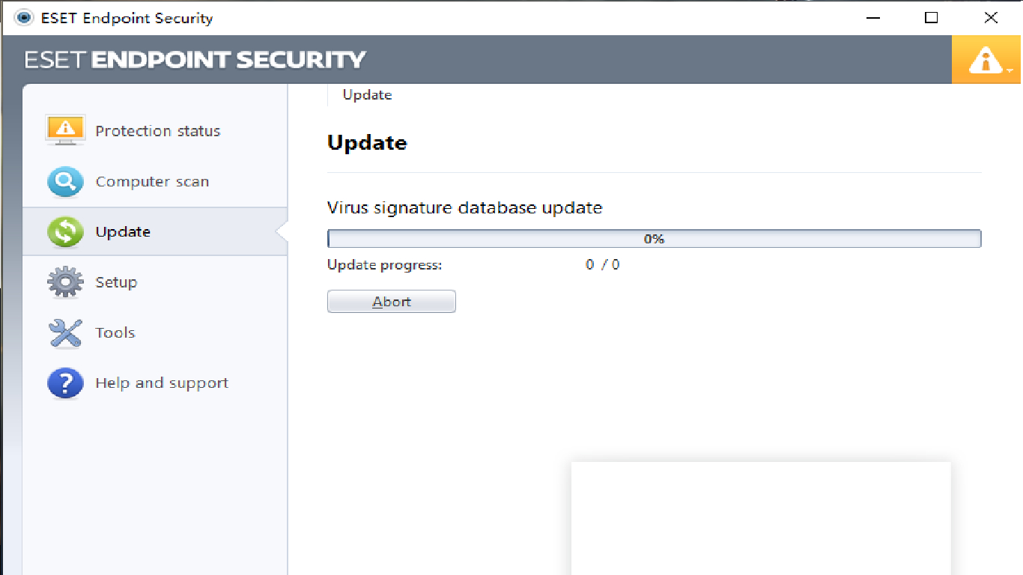
Task: Expand the small arrow beside alert icon
Action: tap(1010, 70)
